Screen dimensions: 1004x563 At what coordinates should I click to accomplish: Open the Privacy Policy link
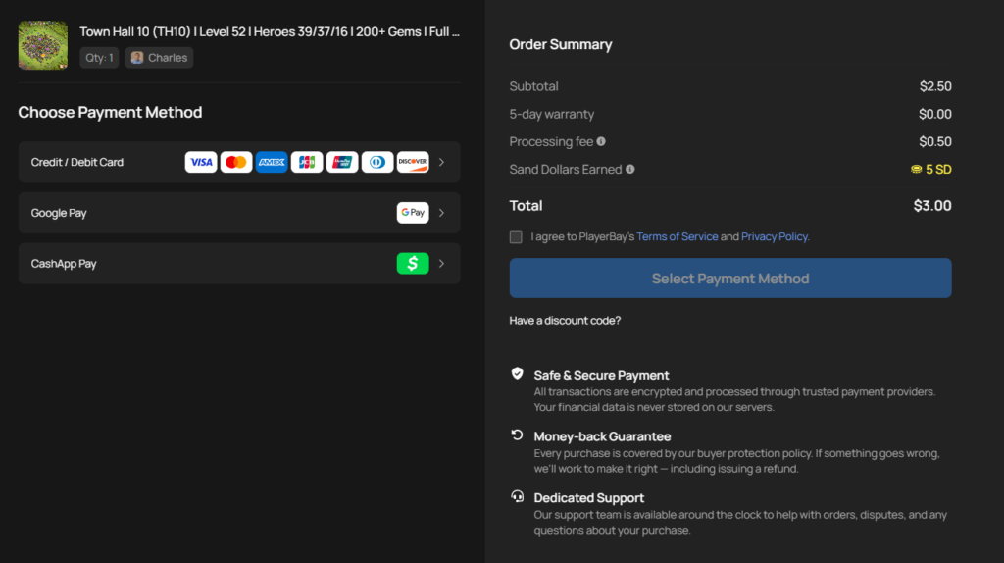[x=775, y=236]
